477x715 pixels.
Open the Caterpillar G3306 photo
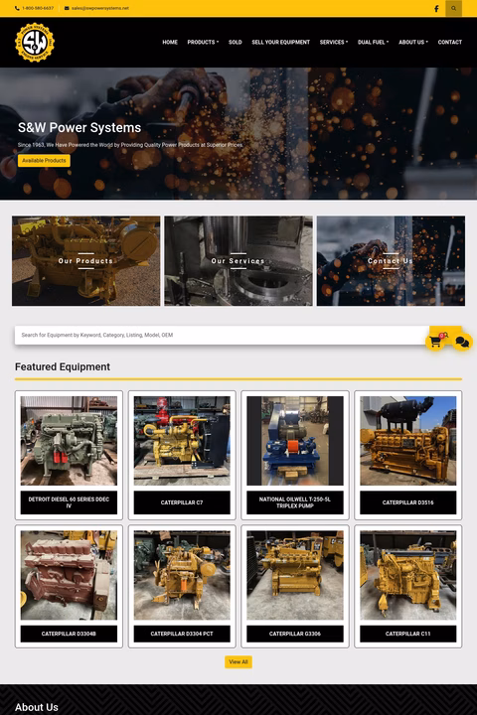click(x=295, y=575)
